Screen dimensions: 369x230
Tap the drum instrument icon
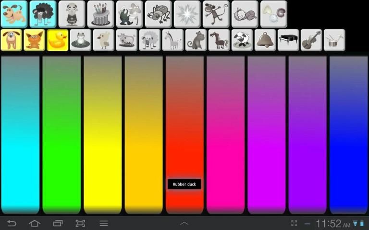click(x=334, y=40)
